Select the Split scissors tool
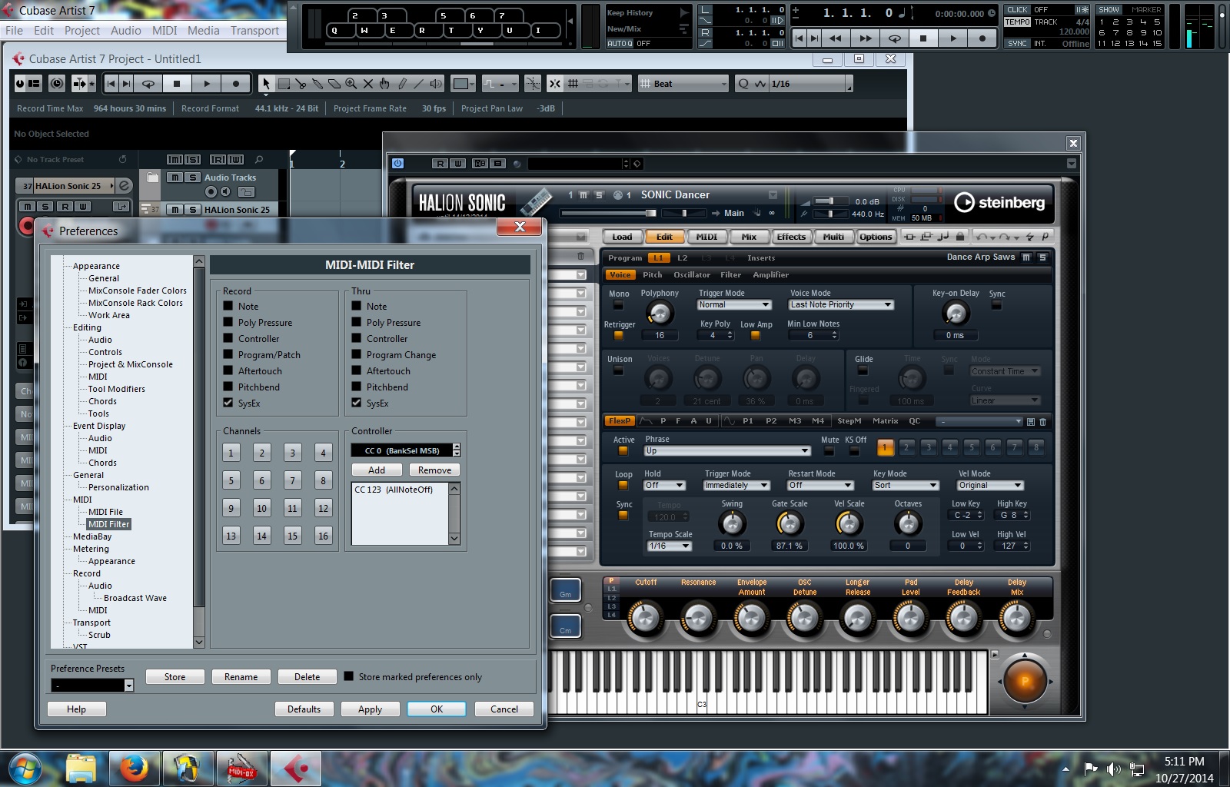1230x787 pixels. point(301,84)
